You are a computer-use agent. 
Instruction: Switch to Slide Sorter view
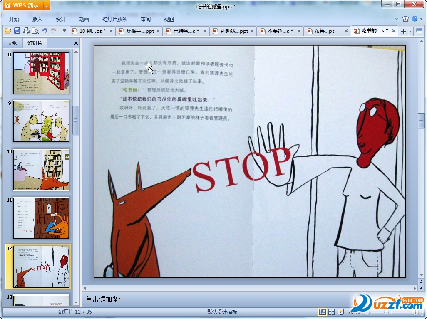(x=331, y=312)
